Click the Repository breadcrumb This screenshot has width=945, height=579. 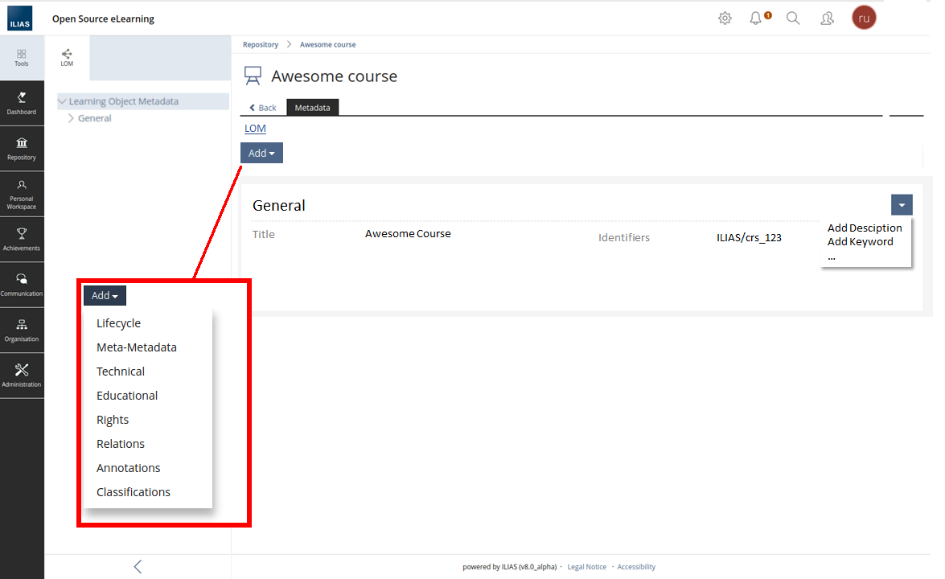pyautogui.click(x=261, y=44)
